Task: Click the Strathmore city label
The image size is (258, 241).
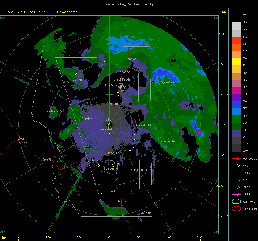Action: 139,170
